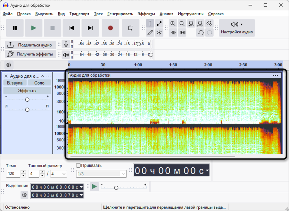The height and width of the screenshot is (211, 289).
Task: Click the Получить эффекты button
Action: tap(30, 54)
